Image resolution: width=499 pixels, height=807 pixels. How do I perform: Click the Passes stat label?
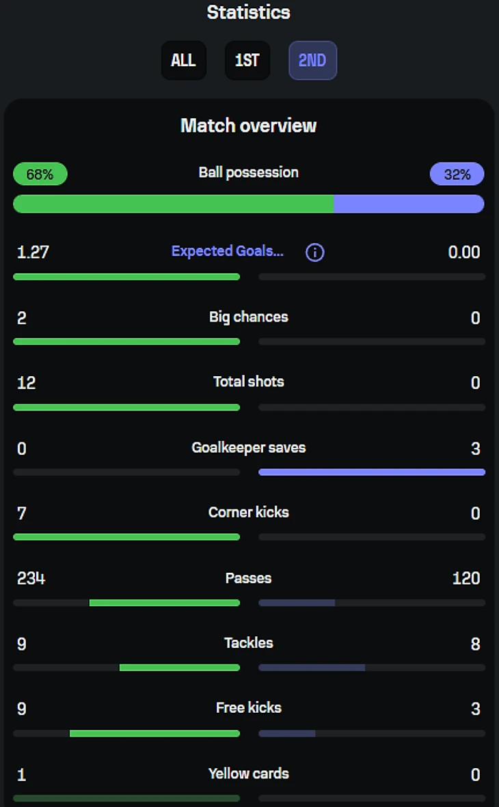pyautogui.click(x=248, y=578)
